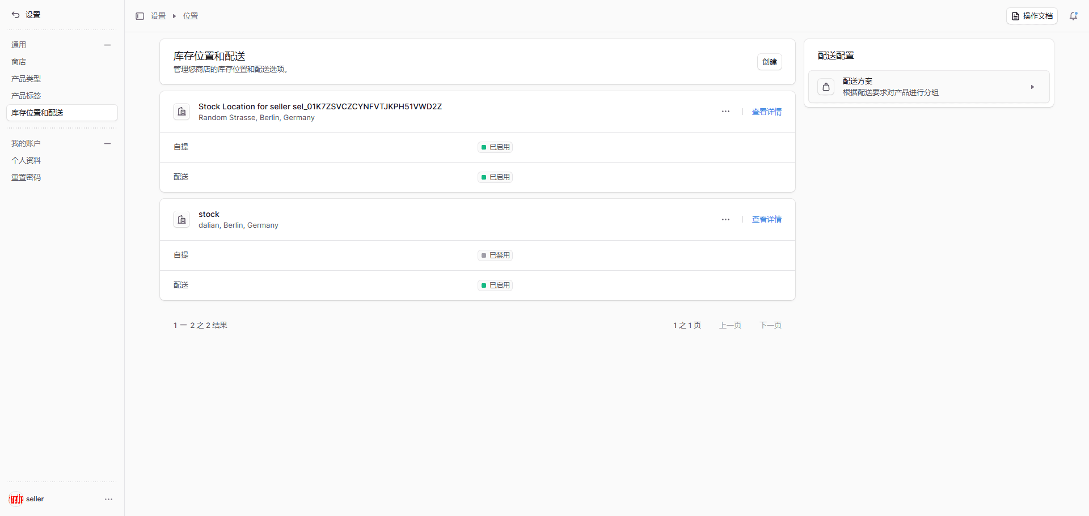Image resolution: width=1089 pixels, height=516 pixels.
Task: Open 产品类型 in the sidebar
Action: pyautogui.click(x=26, y=79)
